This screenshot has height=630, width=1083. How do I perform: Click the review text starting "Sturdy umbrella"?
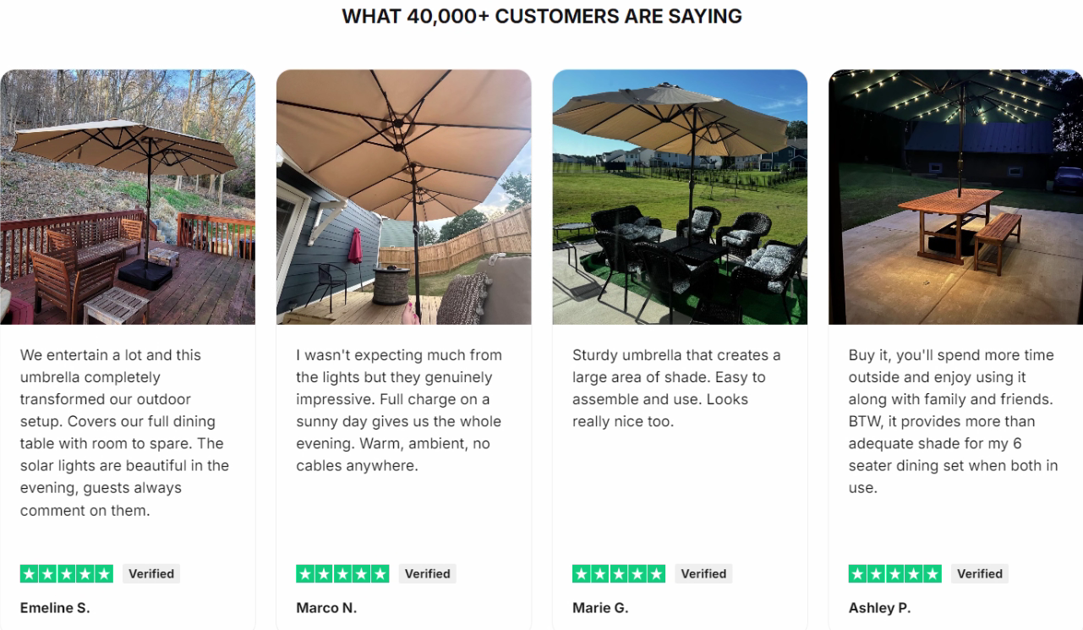click(676, 388)
